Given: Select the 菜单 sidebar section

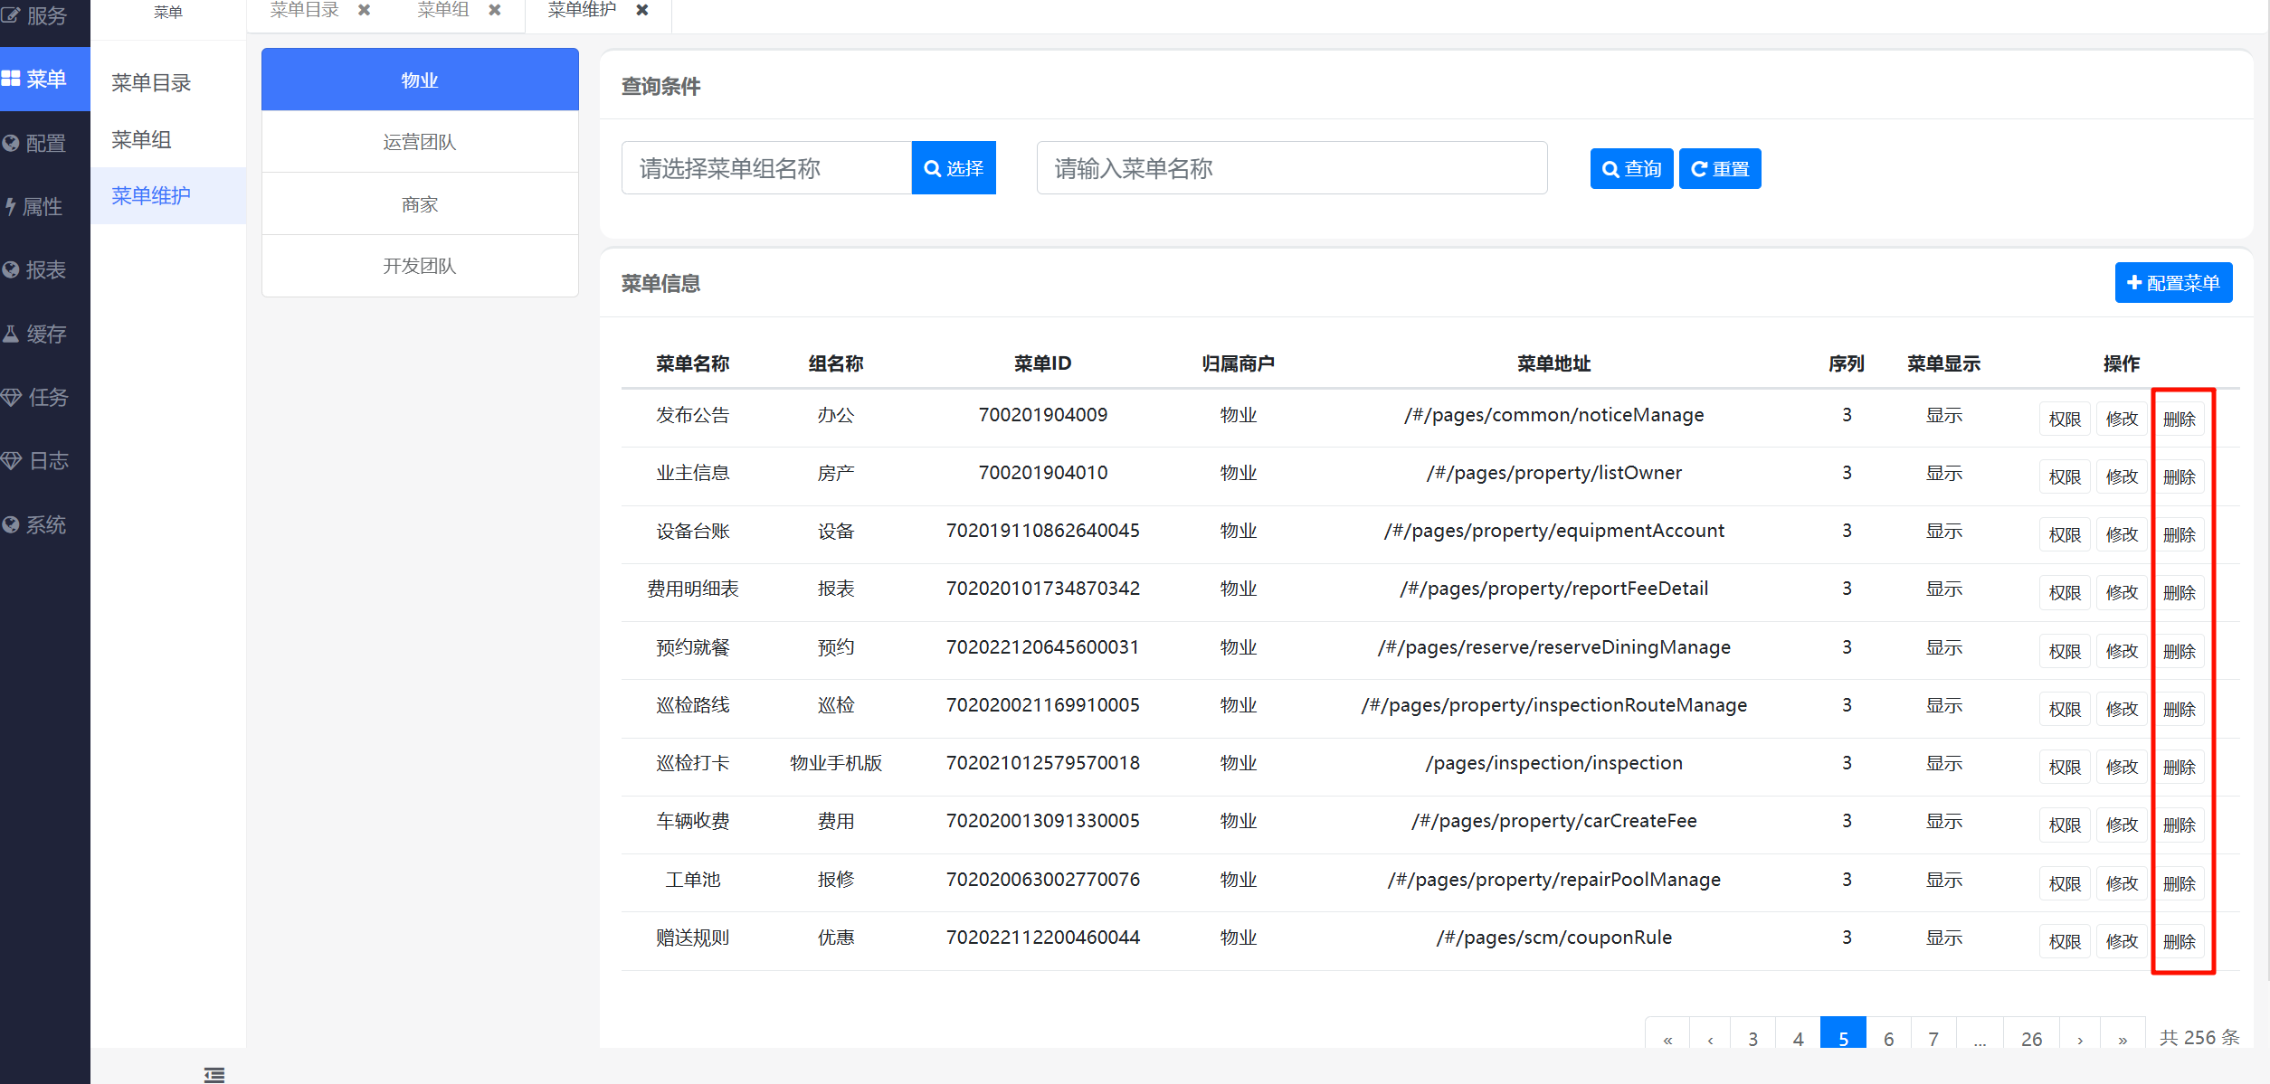Looking at the screenshot, I should coord(45,80).
